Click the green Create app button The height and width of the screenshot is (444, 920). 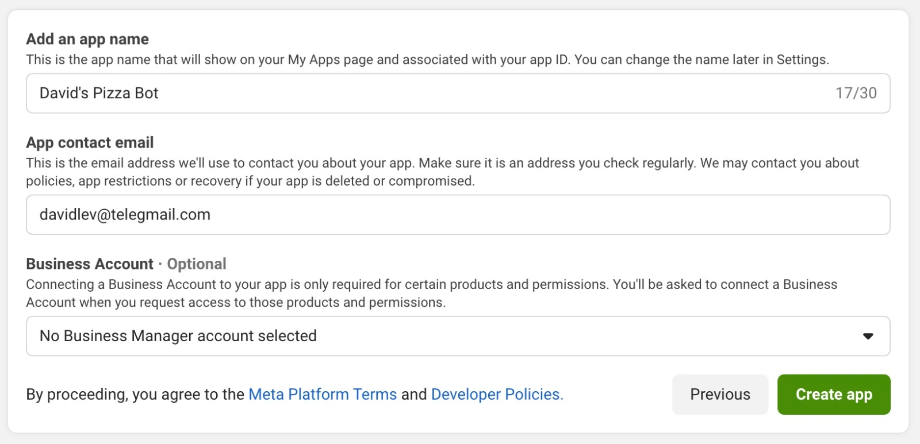pyautogui.click(x=834, y=395)
